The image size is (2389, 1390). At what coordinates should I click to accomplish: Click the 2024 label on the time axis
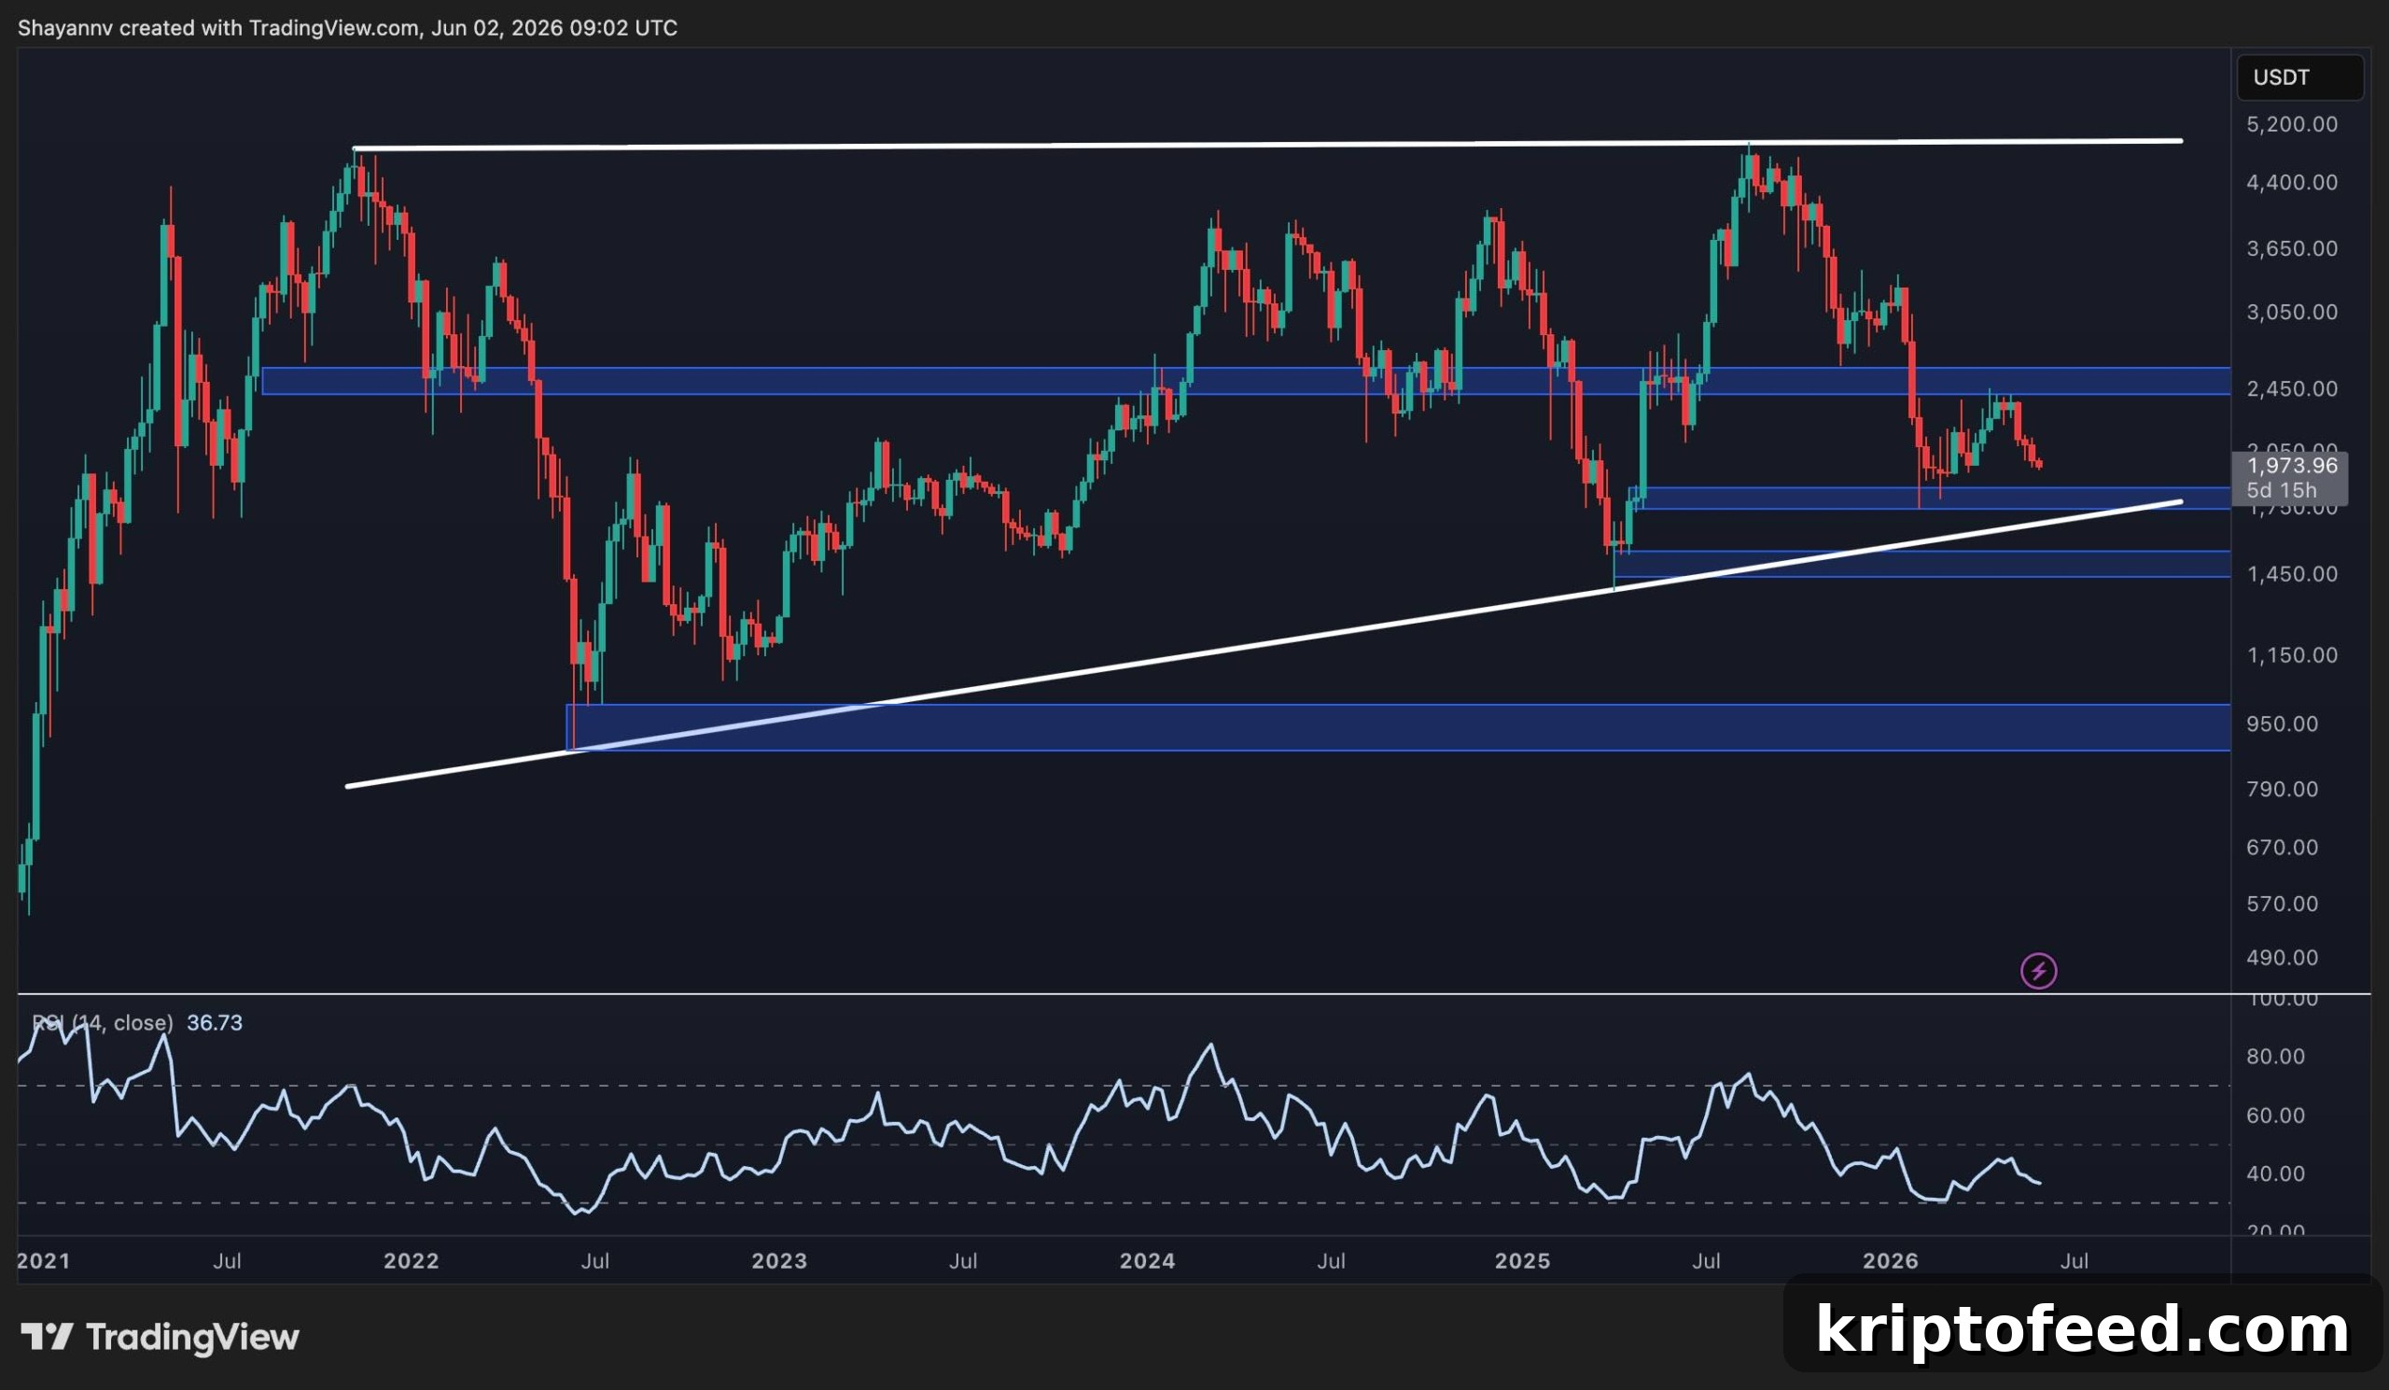pyautogui.click(x=1147, y=1261)
